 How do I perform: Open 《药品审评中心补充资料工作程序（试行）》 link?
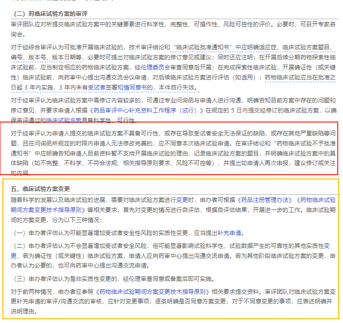click(x=146, y=110)
